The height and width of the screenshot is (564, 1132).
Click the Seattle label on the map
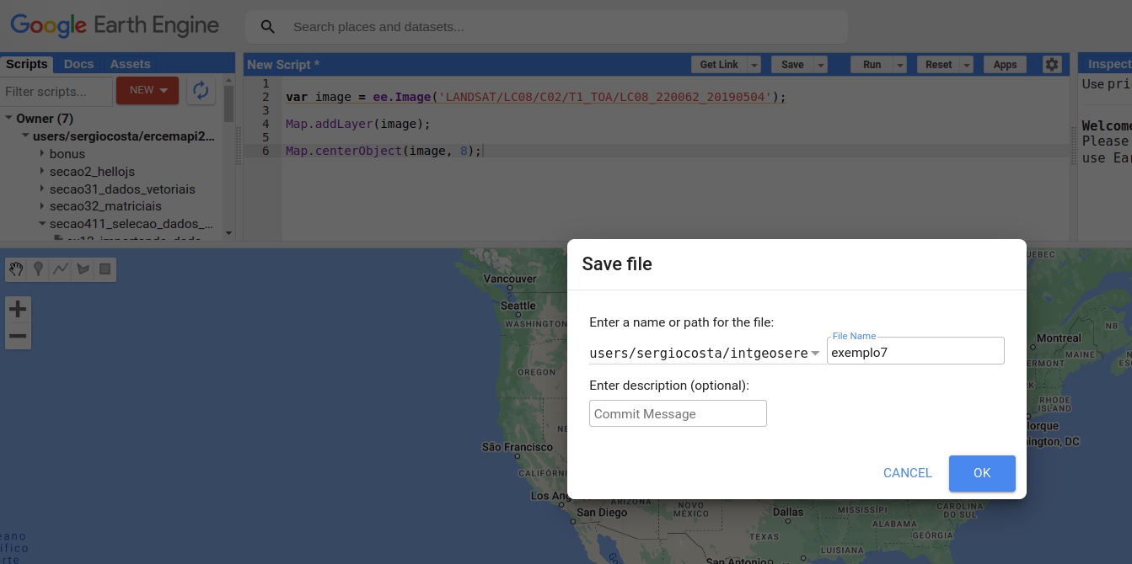518,306
